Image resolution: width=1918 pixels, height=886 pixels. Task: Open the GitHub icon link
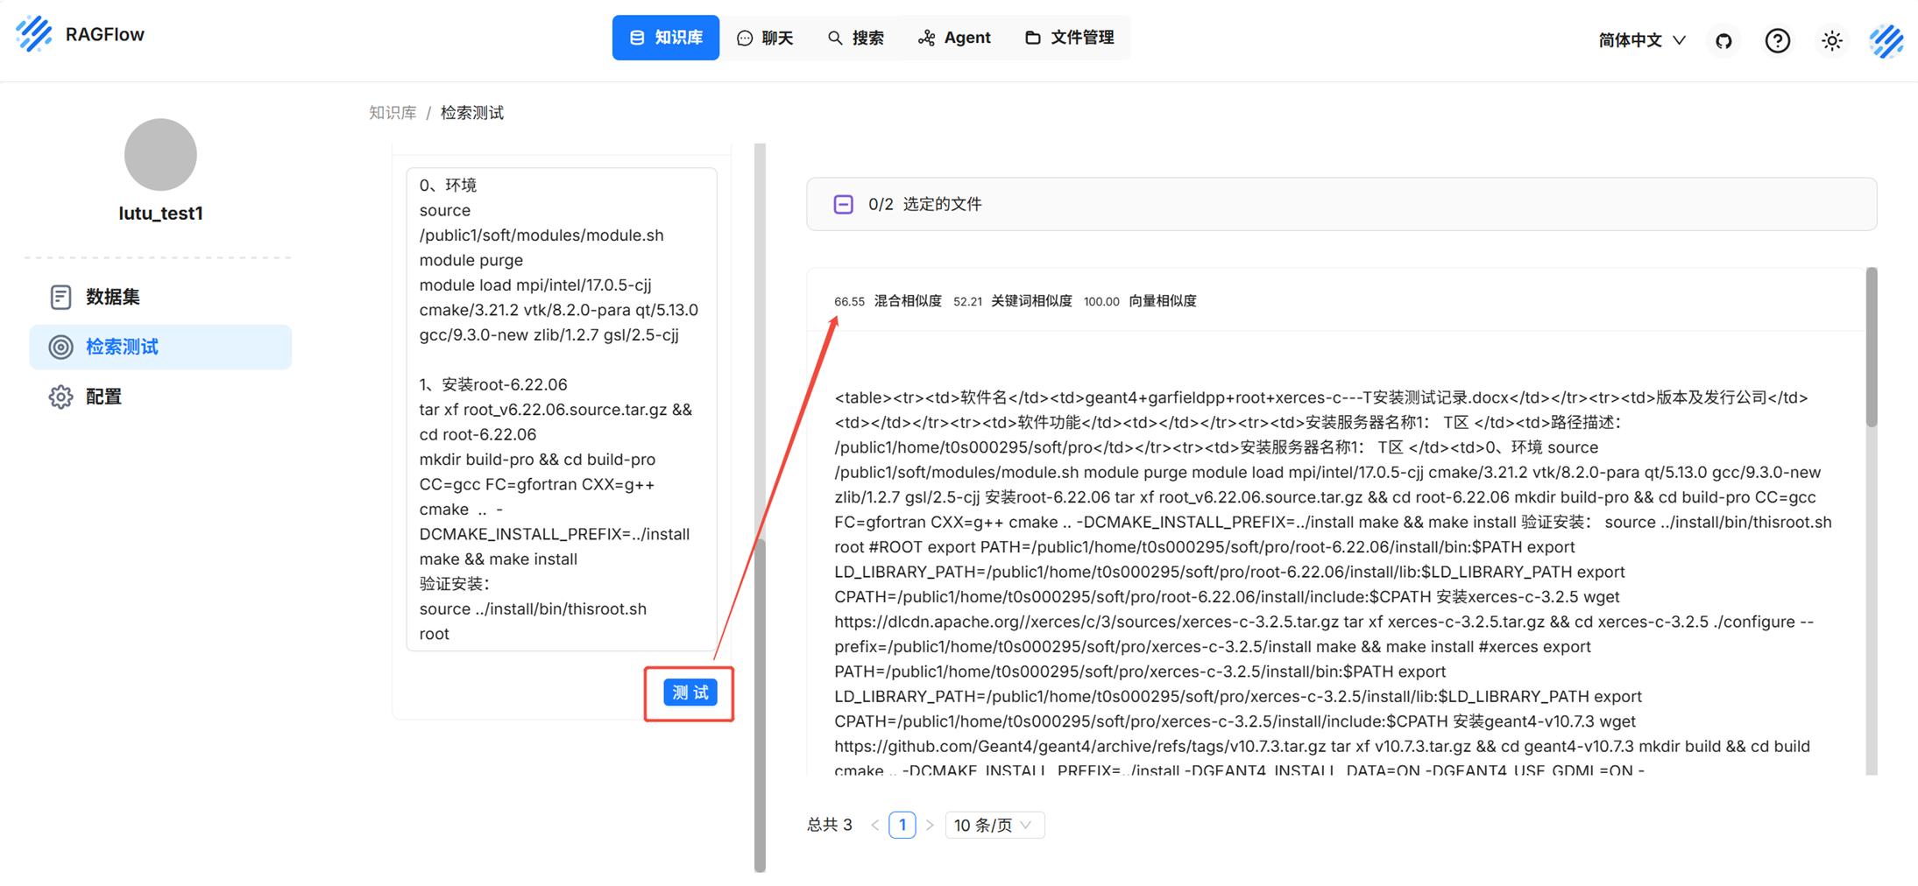1723,41
